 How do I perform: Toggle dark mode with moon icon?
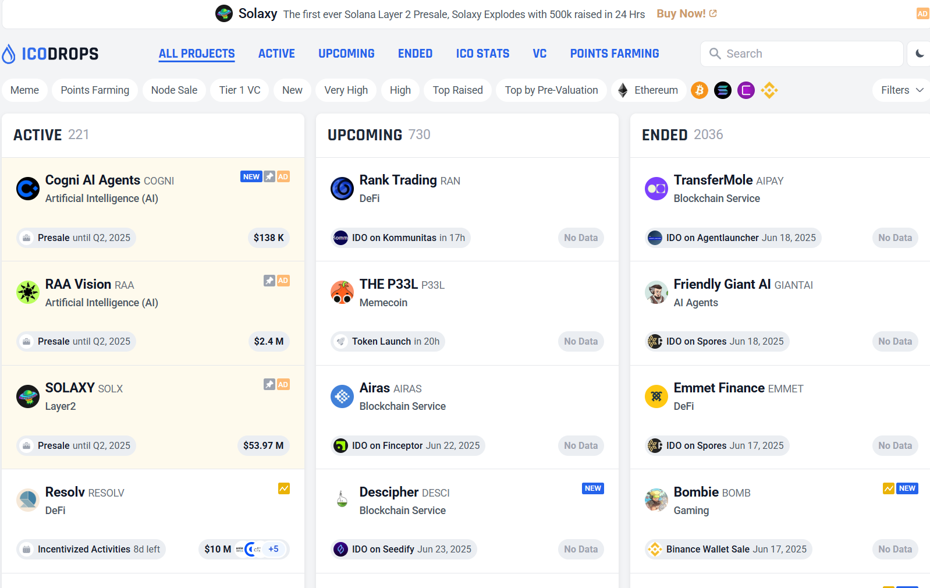pyautogui.click(x=920, y=54)
